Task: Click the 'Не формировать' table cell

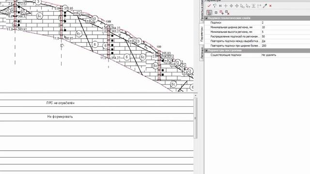Action: click(x=60, y=116)
